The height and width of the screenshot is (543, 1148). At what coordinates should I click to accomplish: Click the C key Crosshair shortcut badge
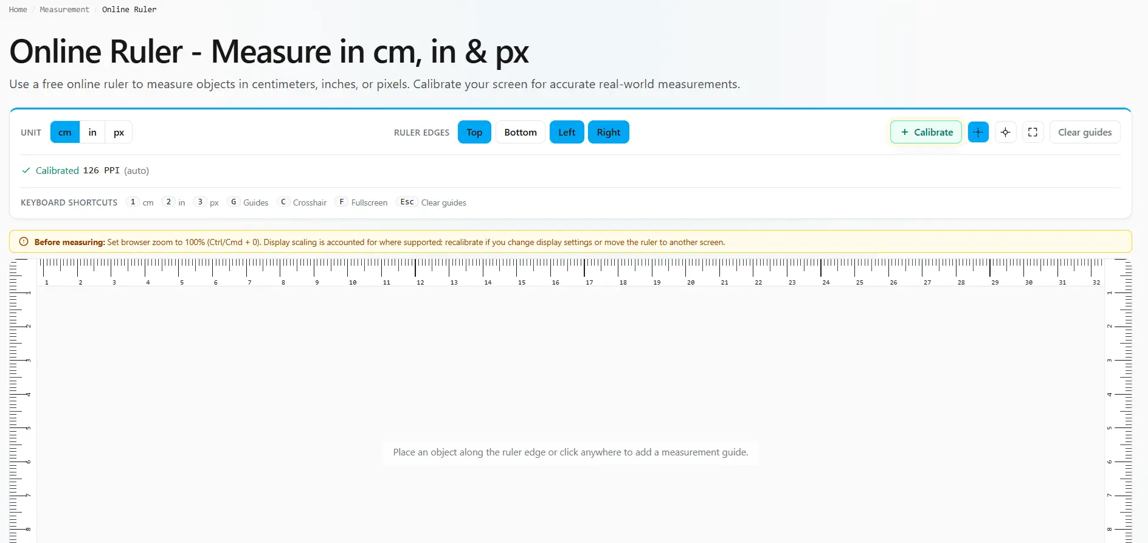point(283,202)
